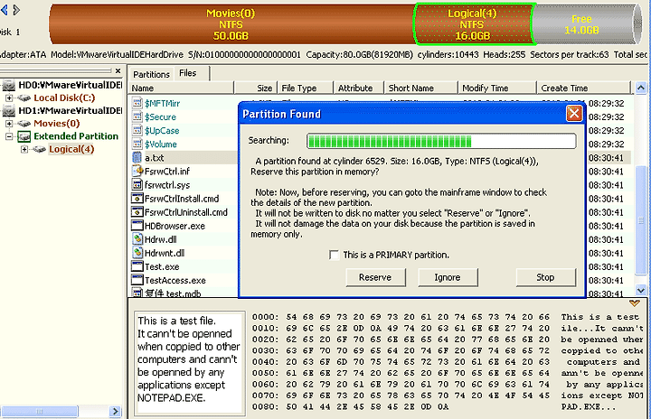Click the $MFTMirr file icon
Screen dimensions: 651x419
click(x=137, y=103)
